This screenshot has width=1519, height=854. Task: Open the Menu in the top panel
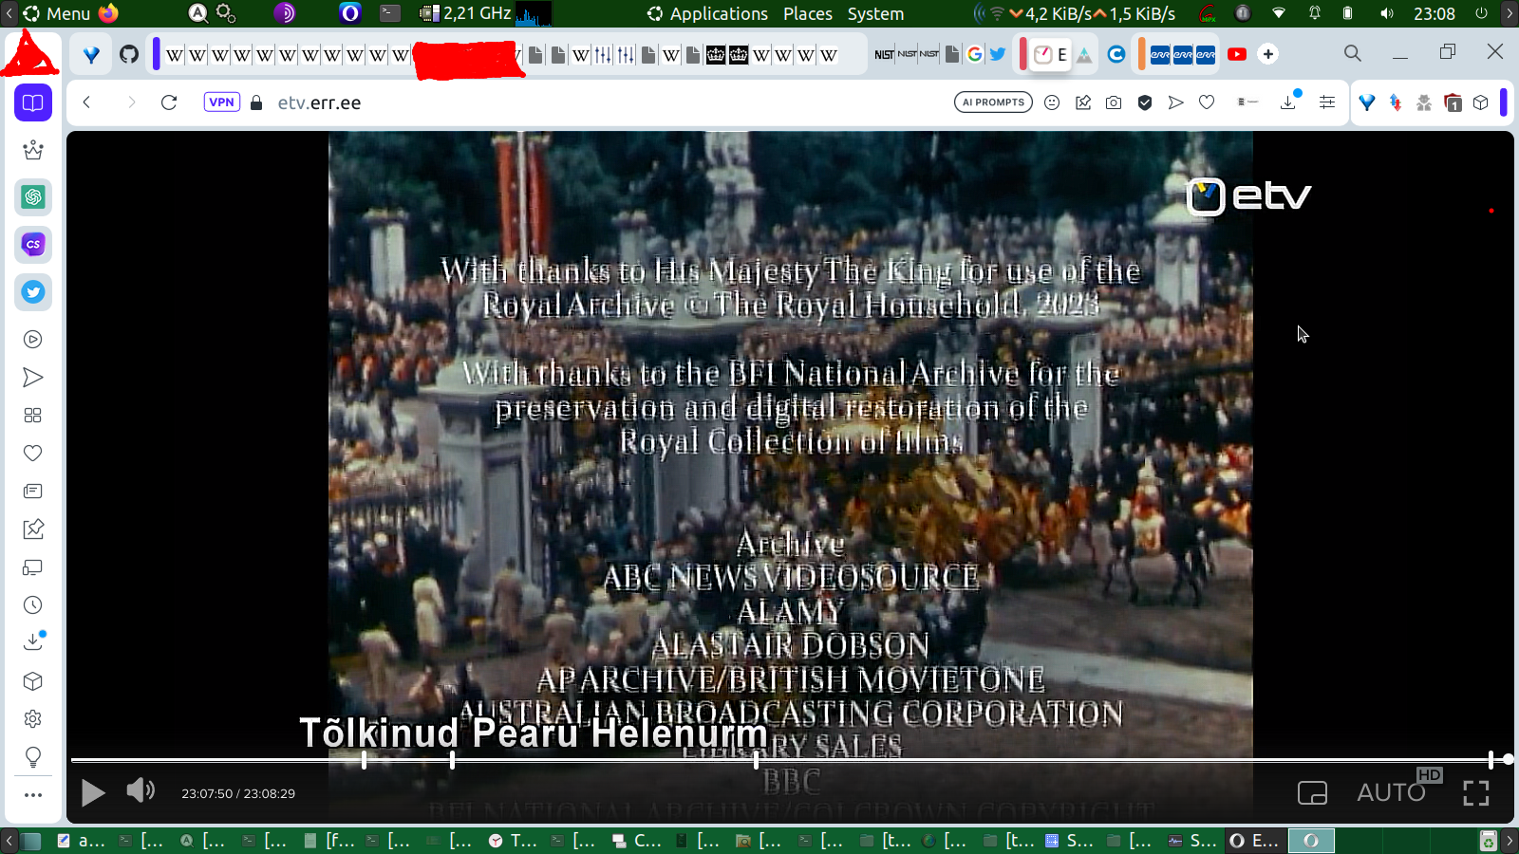(x=58, y=13)
